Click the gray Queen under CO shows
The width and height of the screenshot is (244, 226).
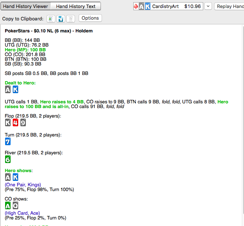tap(15, 206)
